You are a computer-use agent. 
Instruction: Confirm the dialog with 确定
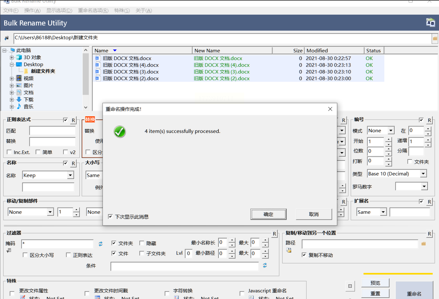tap(268, 214)
